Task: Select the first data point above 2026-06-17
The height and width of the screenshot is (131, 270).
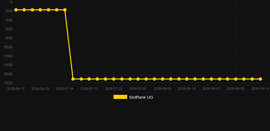Action: [x=16, y=10]
